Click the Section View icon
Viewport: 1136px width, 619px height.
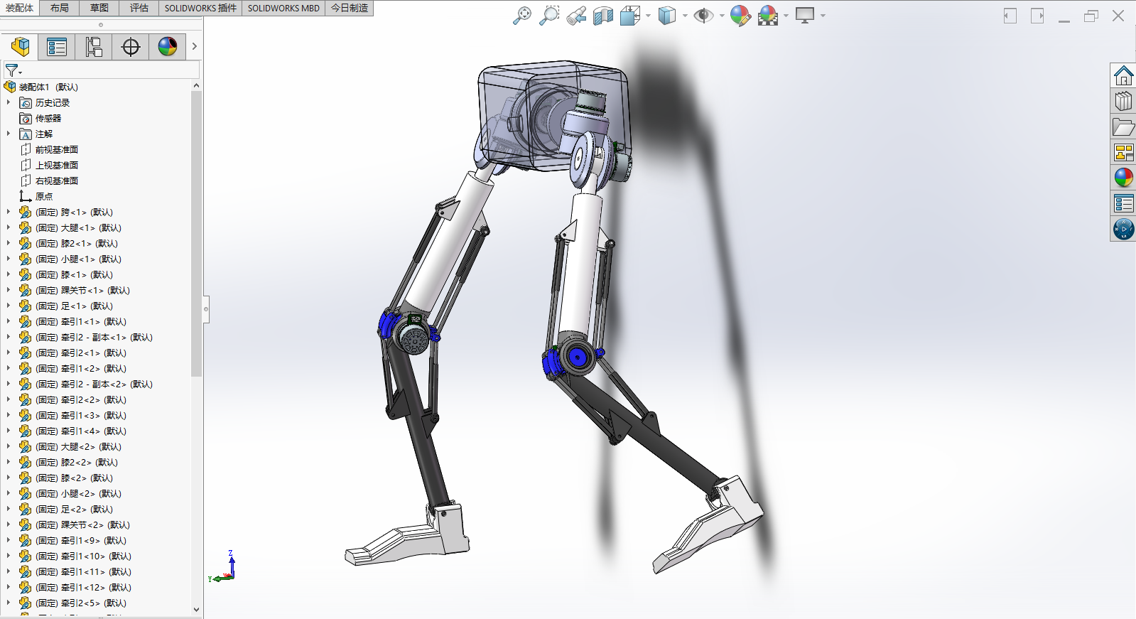click(603, 16)
